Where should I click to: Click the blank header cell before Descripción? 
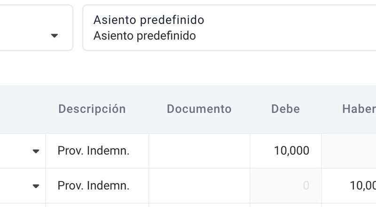coord(23,109)
